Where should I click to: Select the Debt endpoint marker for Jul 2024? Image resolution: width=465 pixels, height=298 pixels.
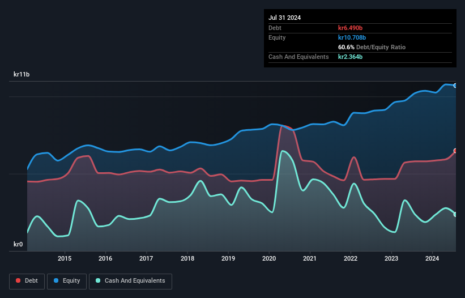[x=455, y=151]
